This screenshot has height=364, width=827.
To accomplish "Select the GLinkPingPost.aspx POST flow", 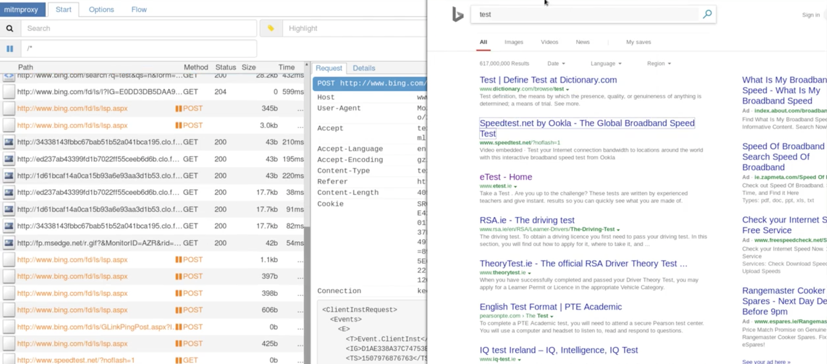I will (x=152, y=327).
